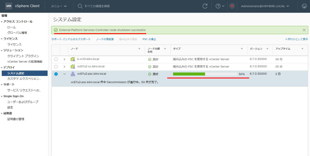Click vc67u2-psc.kiiro.local node name
The width and height of the screenshot is (310, 156).
click(x=92, y=74)
